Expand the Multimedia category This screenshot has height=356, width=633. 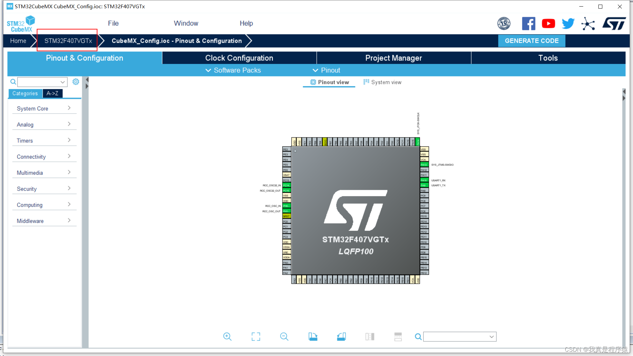[44, 173]
